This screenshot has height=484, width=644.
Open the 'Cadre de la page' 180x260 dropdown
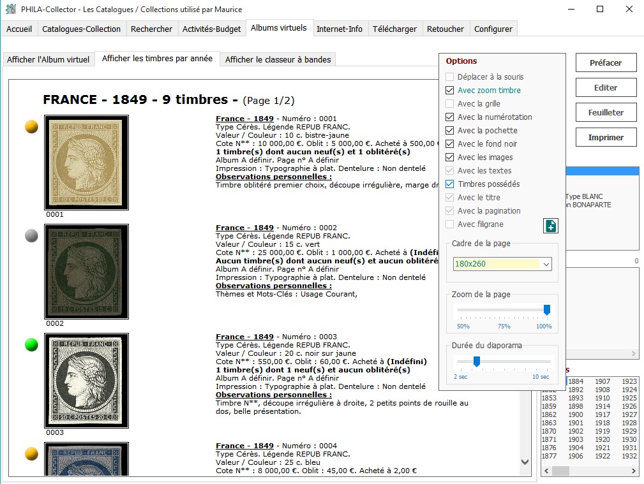coord(502,264)
